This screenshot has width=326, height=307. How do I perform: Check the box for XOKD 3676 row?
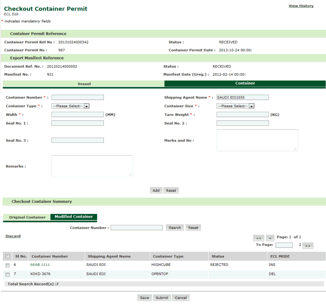pos(7,274)
